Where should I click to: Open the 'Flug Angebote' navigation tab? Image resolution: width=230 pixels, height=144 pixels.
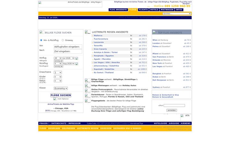tap(118, 10)
